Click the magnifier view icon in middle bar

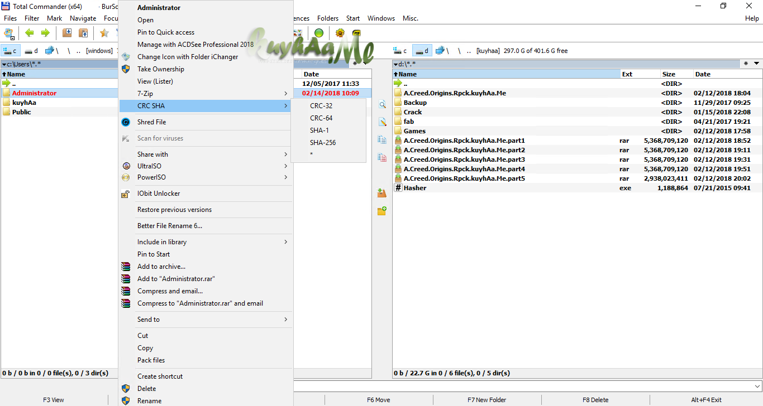click(382, 105)
